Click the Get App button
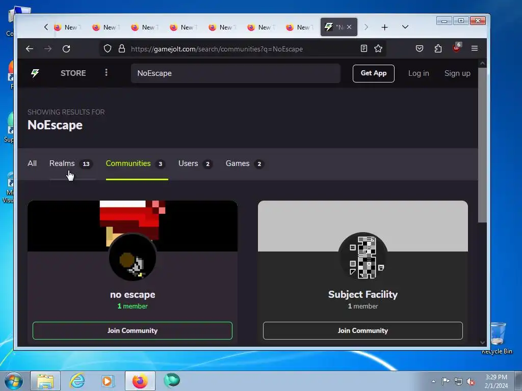 (374, 73)
